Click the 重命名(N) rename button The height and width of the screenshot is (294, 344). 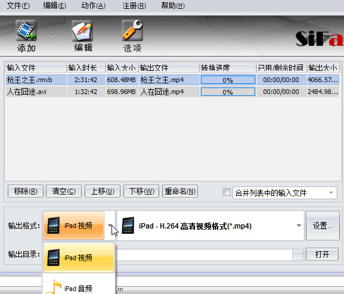[180, 191]
